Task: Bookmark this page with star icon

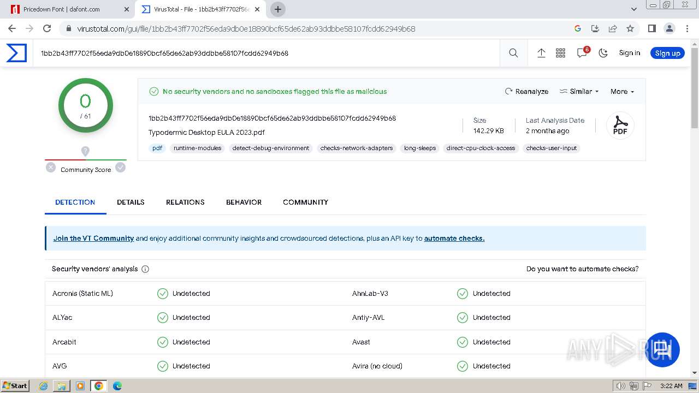Action: (630, 28)
